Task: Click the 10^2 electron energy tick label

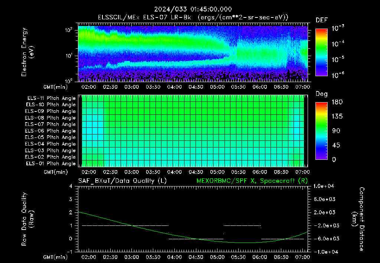Action: click(69, 30)
